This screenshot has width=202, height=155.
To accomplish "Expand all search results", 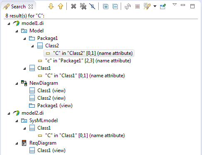I will [x=106, y=7].
